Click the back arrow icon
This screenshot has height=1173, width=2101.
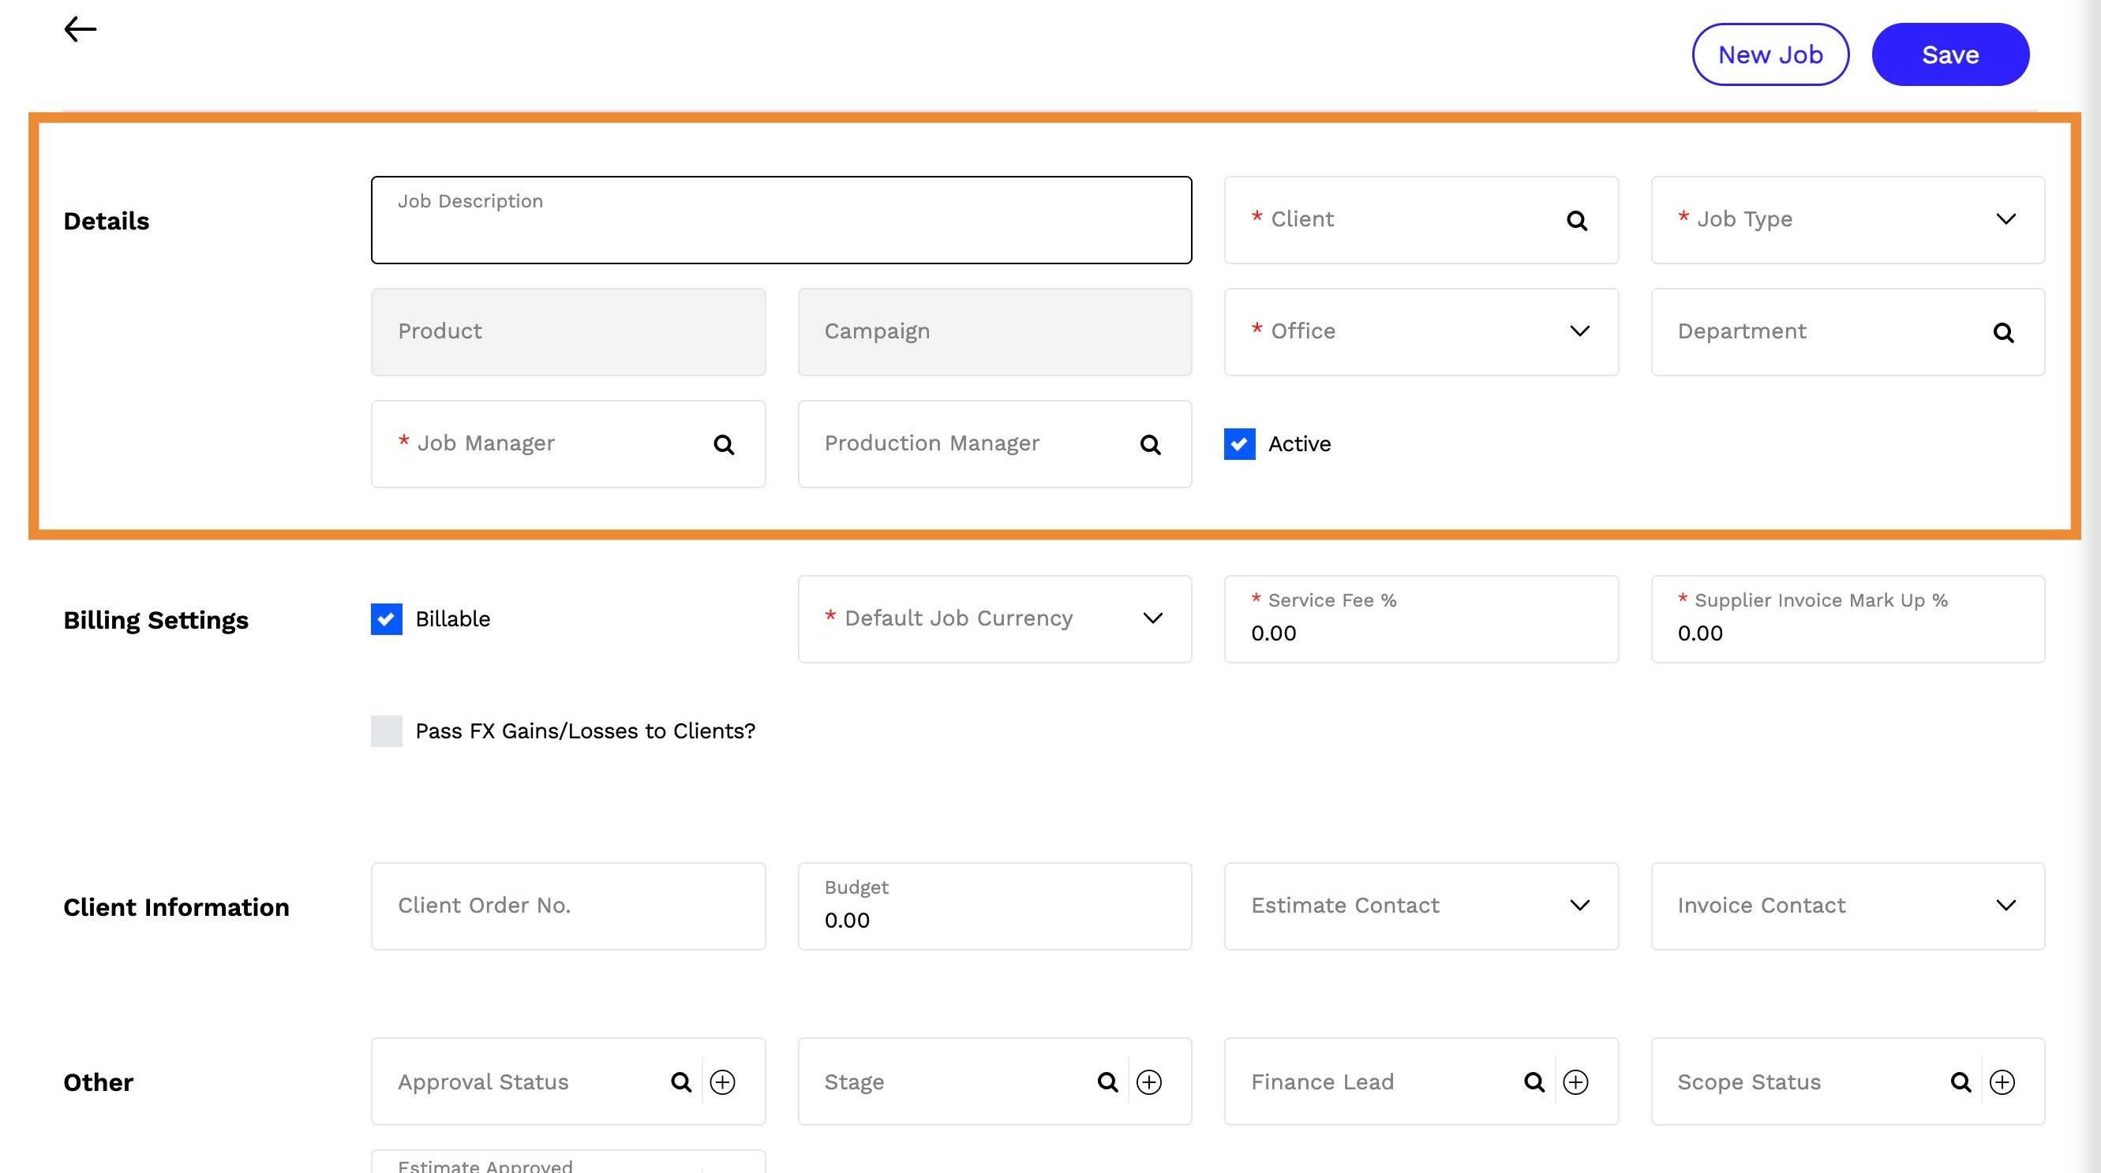pyautogui.click(x=80, y=29)
